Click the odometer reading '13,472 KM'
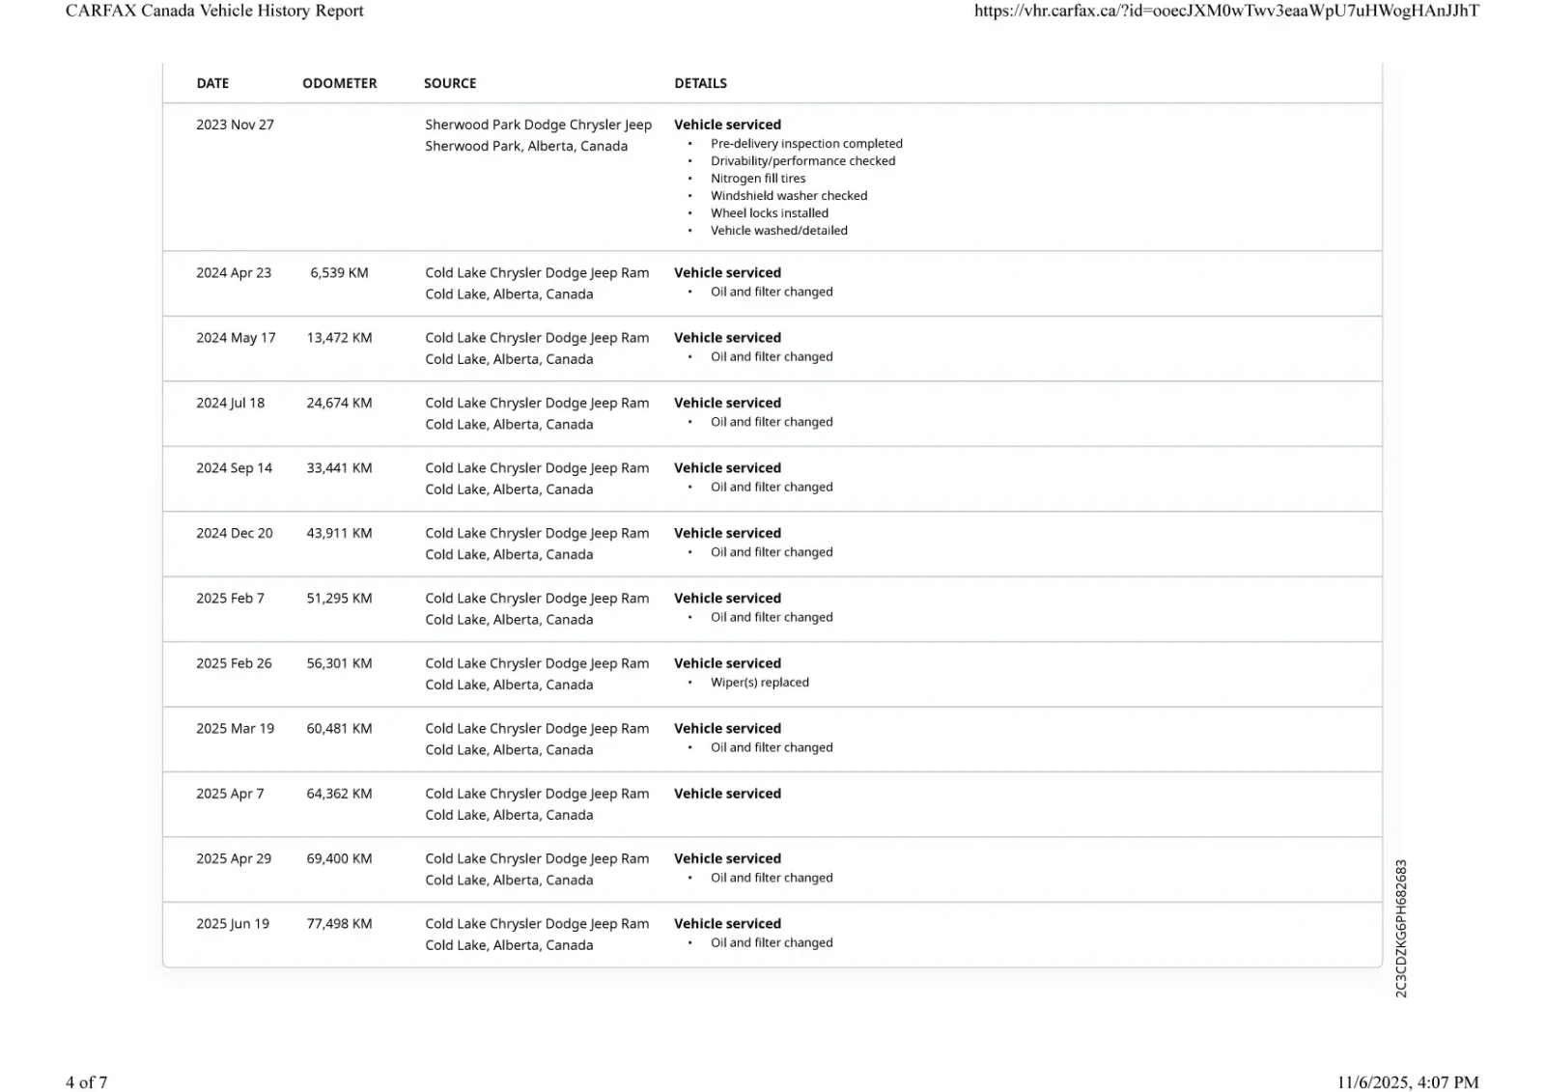Screen dimensions: 1545x1092 339,338
